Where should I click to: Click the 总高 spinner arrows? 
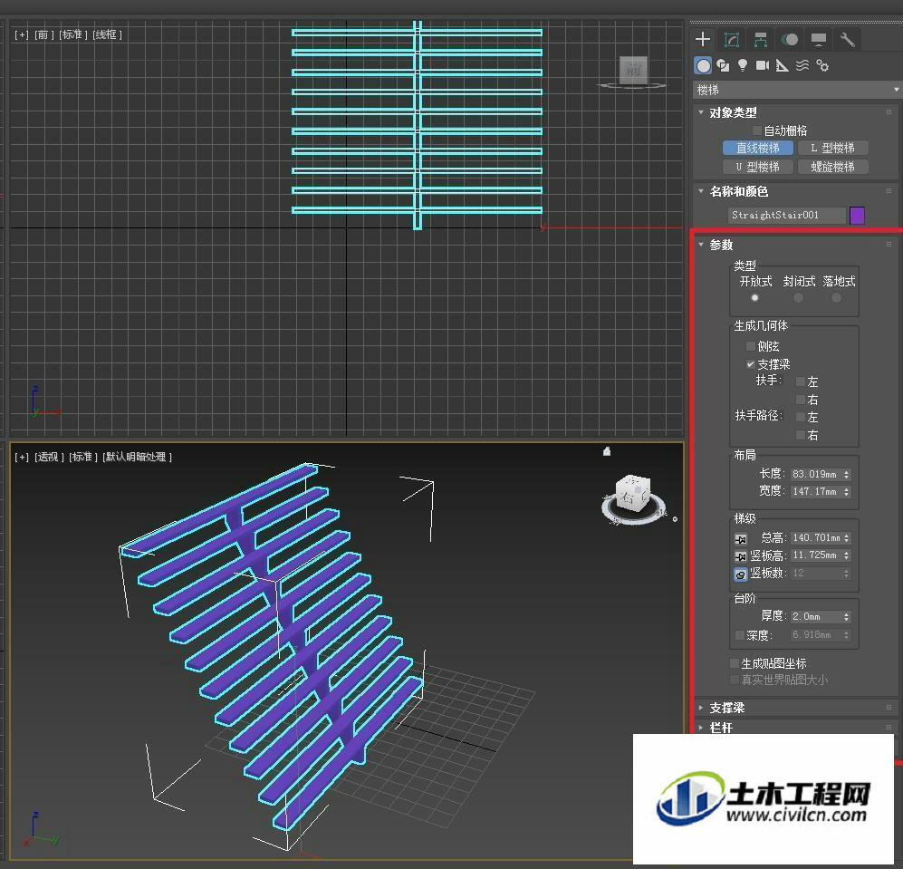(847, 537)
